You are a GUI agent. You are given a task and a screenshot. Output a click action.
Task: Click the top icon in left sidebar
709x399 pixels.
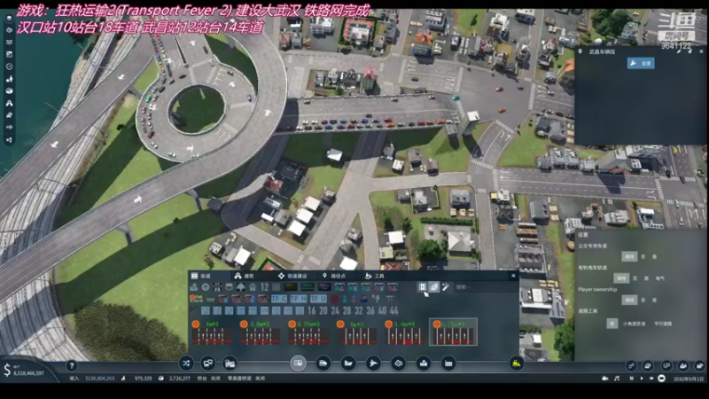tap(9, 18)
